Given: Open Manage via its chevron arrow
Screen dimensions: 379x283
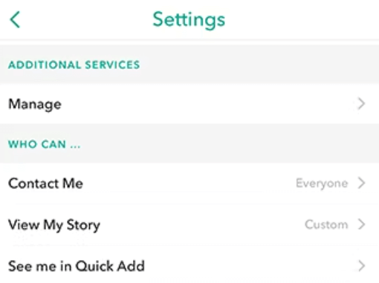Looking at the screenshot, I should tap(361, 104).
